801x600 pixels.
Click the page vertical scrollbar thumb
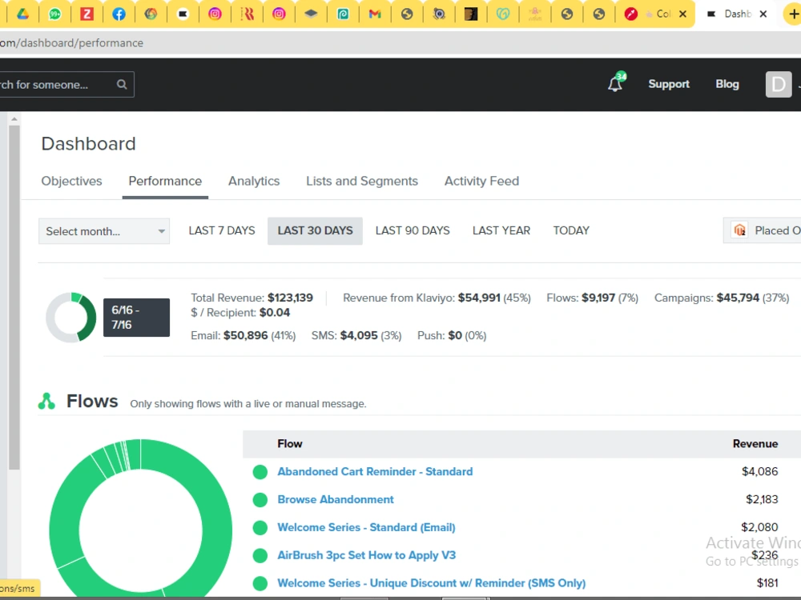coord(14,298)
